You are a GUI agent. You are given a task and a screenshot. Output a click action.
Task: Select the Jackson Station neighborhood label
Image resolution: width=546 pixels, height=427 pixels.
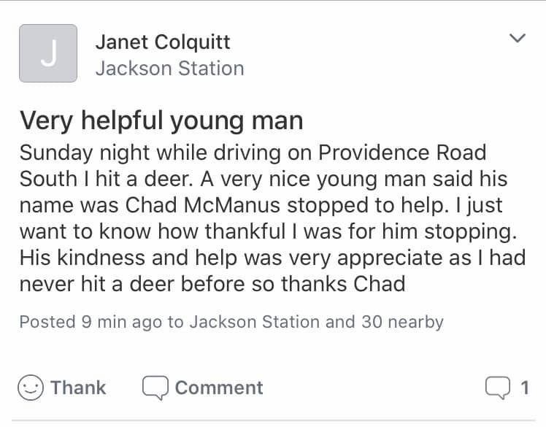click(x=170, y=69)
